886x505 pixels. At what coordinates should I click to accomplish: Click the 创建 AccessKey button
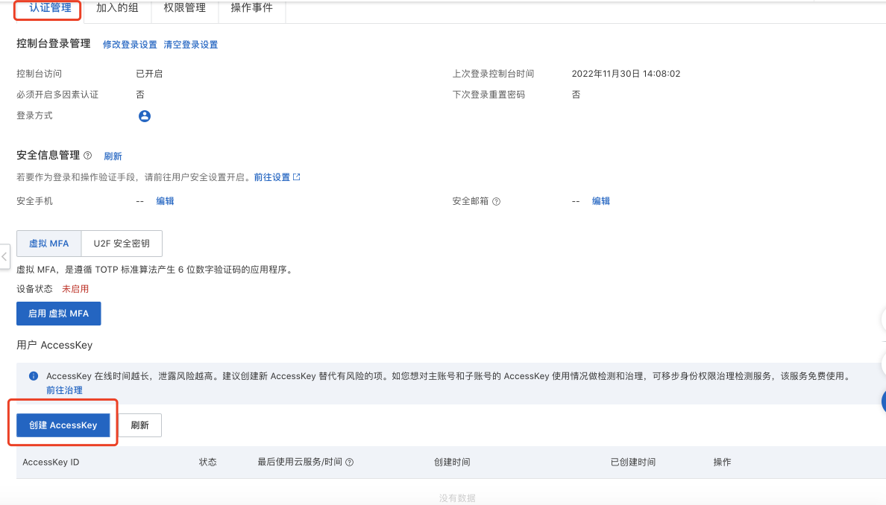tap(63, 425)
